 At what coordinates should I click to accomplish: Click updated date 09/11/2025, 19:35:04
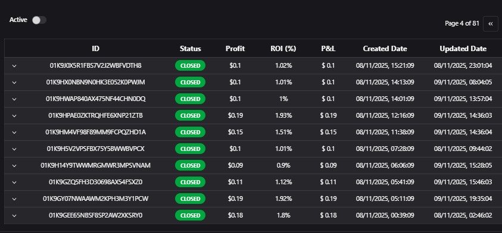pyautogui.click(x=463, y=199)
